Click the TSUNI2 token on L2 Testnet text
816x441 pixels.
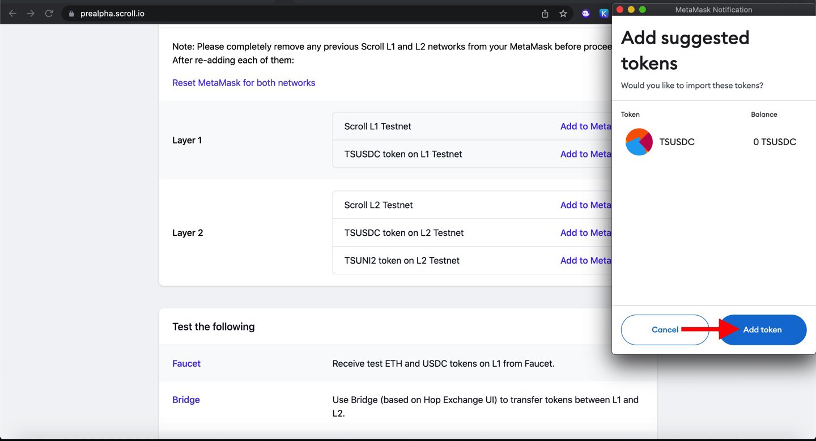point(402,261)
